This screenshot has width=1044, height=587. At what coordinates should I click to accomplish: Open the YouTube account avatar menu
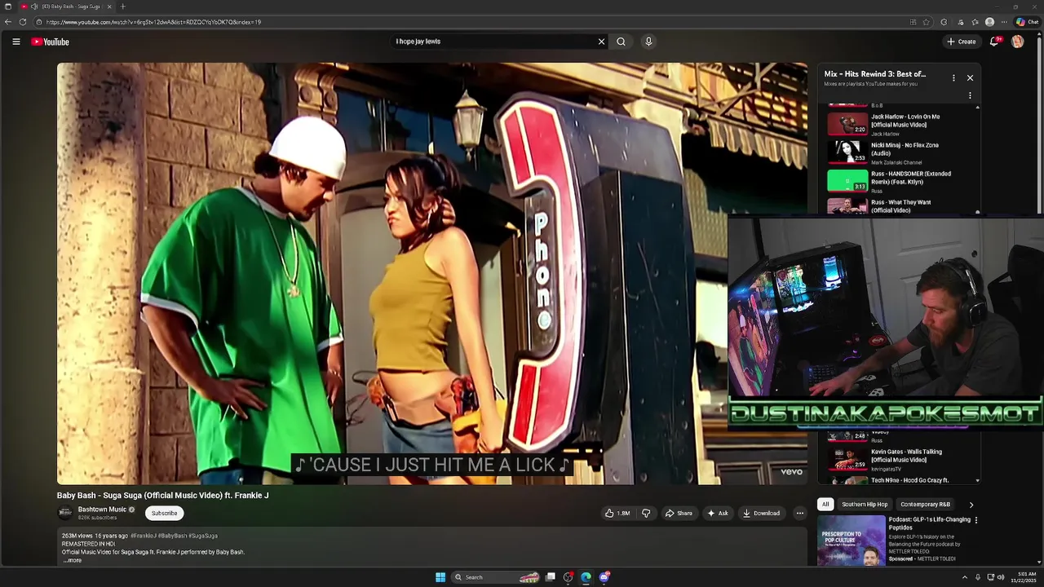1017,42
